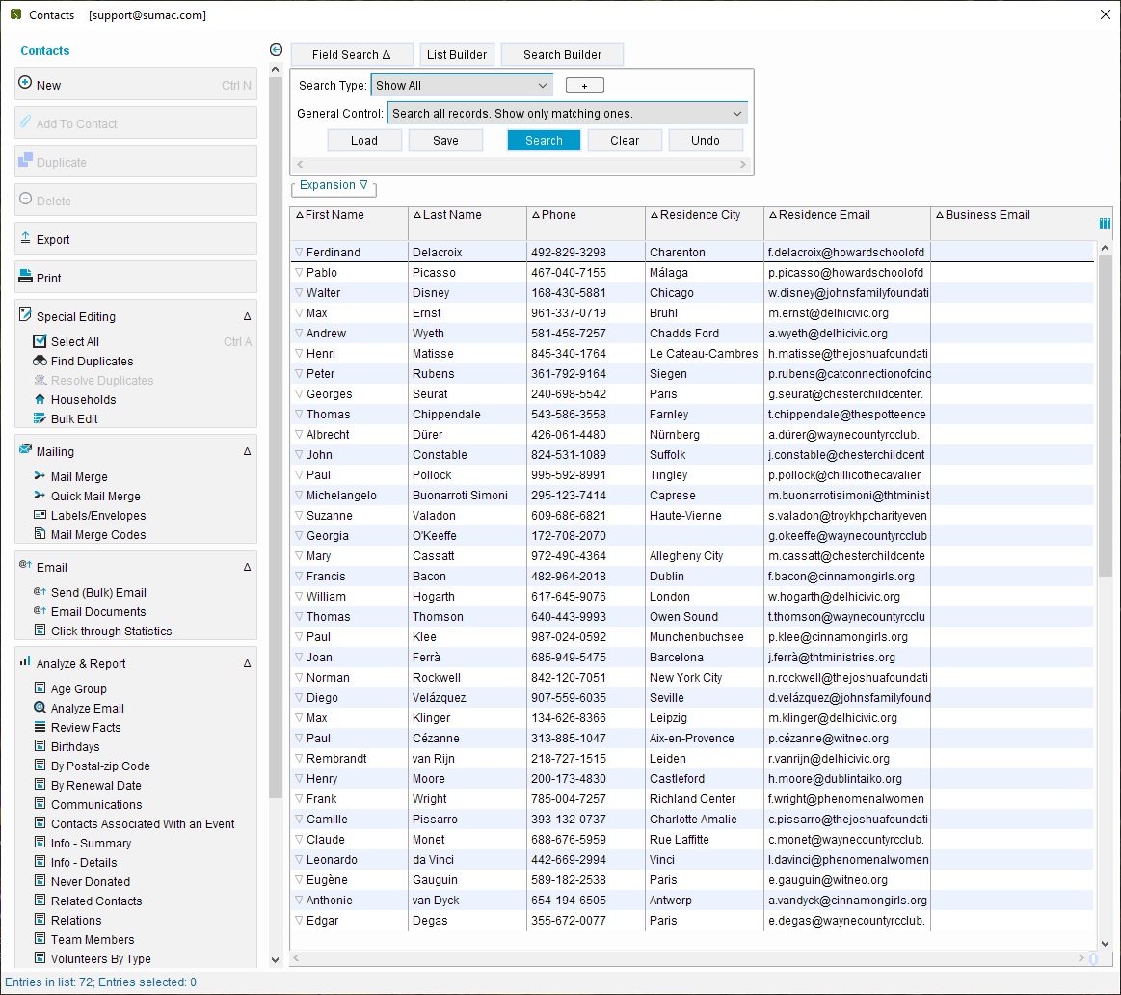Click the table horizontal scroll right arrow
The width and height of the screenshot is (1121, 995).
tap(1081, 957)
